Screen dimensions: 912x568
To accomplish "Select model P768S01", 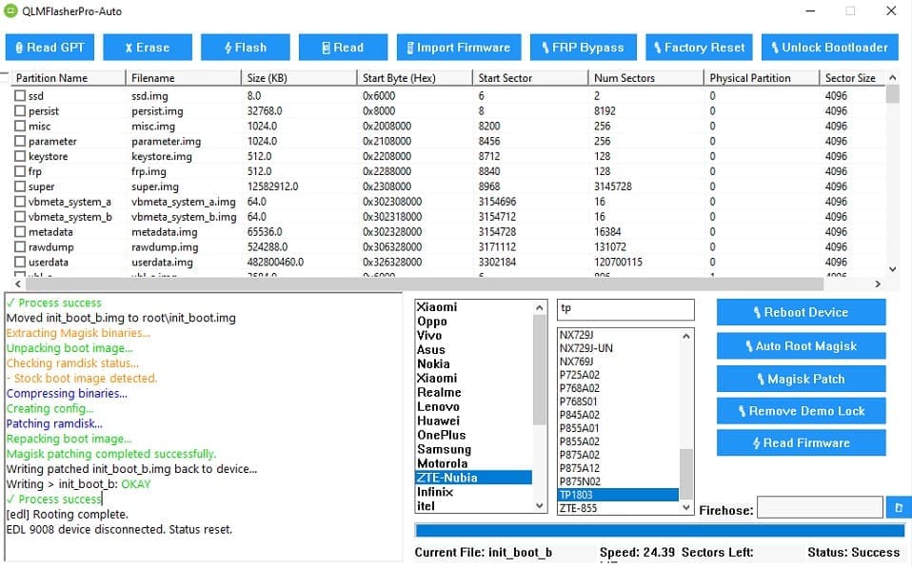I will click(x=618, y=402).
